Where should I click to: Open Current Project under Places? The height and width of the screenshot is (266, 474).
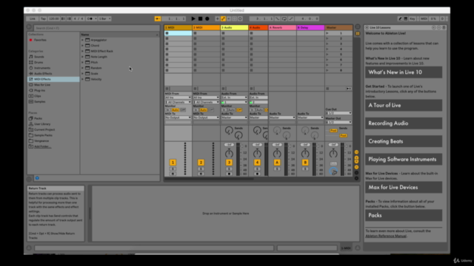(x=44, y=130)
